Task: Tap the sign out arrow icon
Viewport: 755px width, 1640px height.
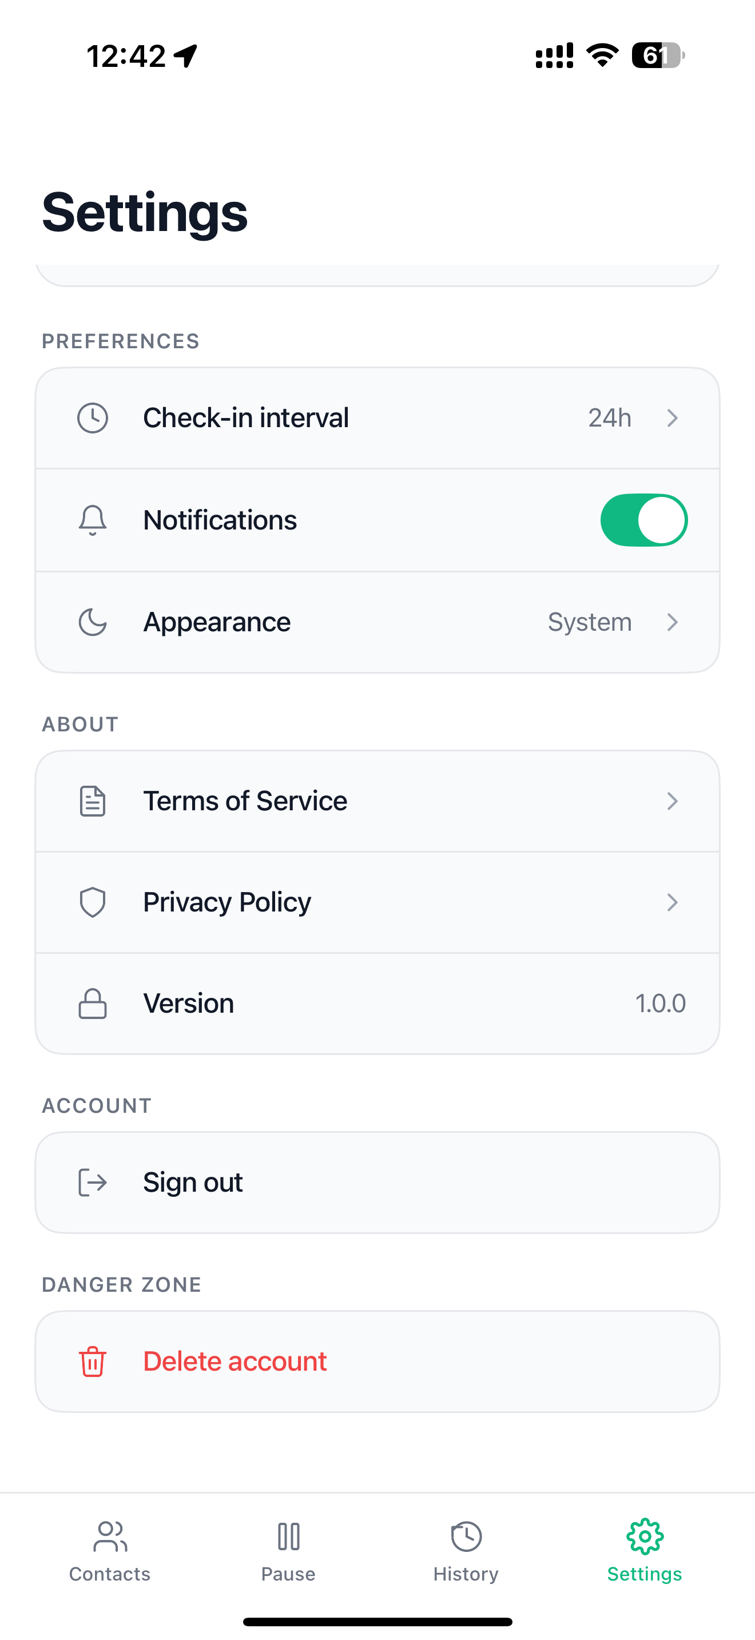Action: point(92,1182)
